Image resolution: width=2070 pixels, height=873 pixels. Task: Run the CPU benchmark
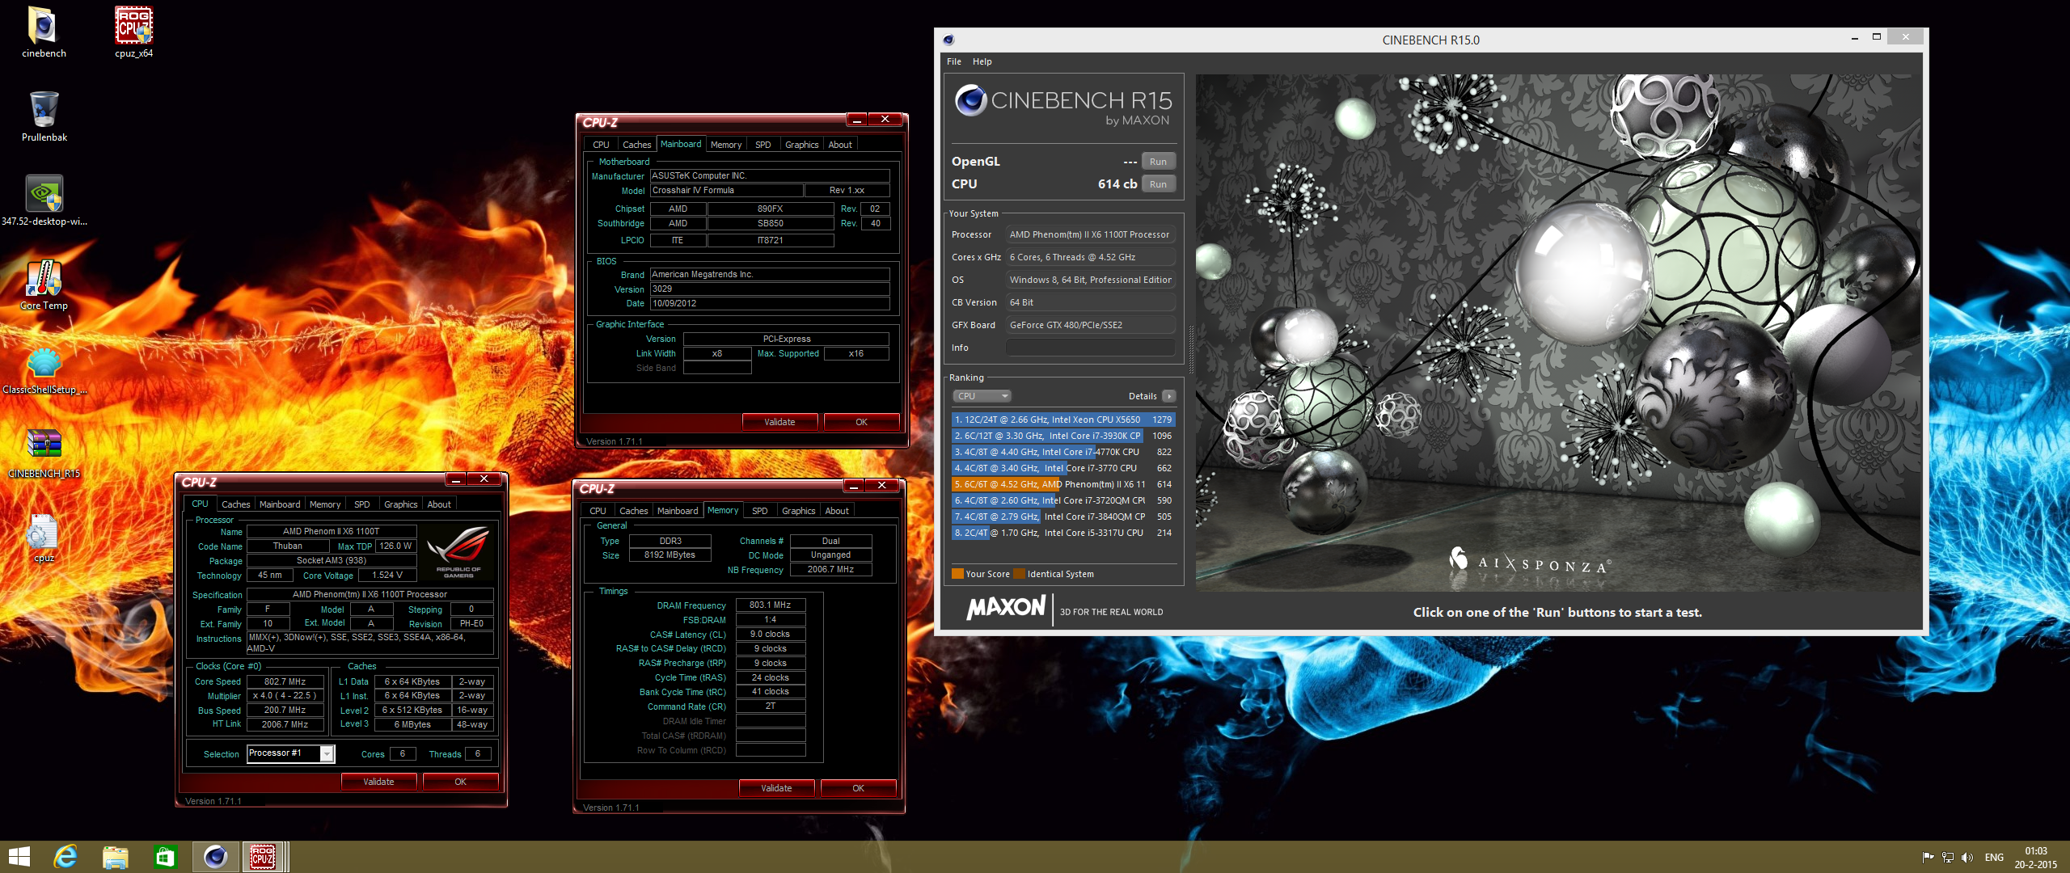point(1158,184)
